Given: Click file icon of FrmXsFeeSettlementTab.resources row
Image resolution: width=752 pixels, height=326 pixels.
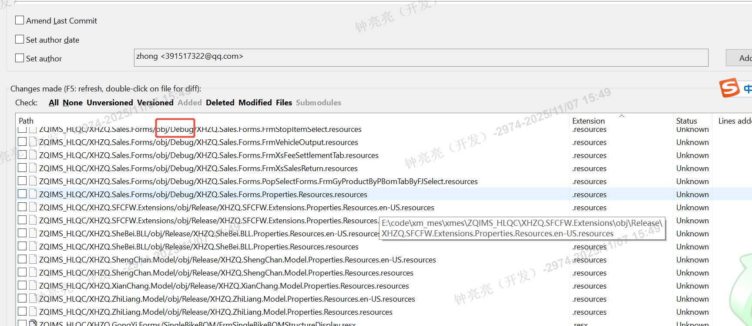Looking at the screenshot, I should [x=33, y=155].
